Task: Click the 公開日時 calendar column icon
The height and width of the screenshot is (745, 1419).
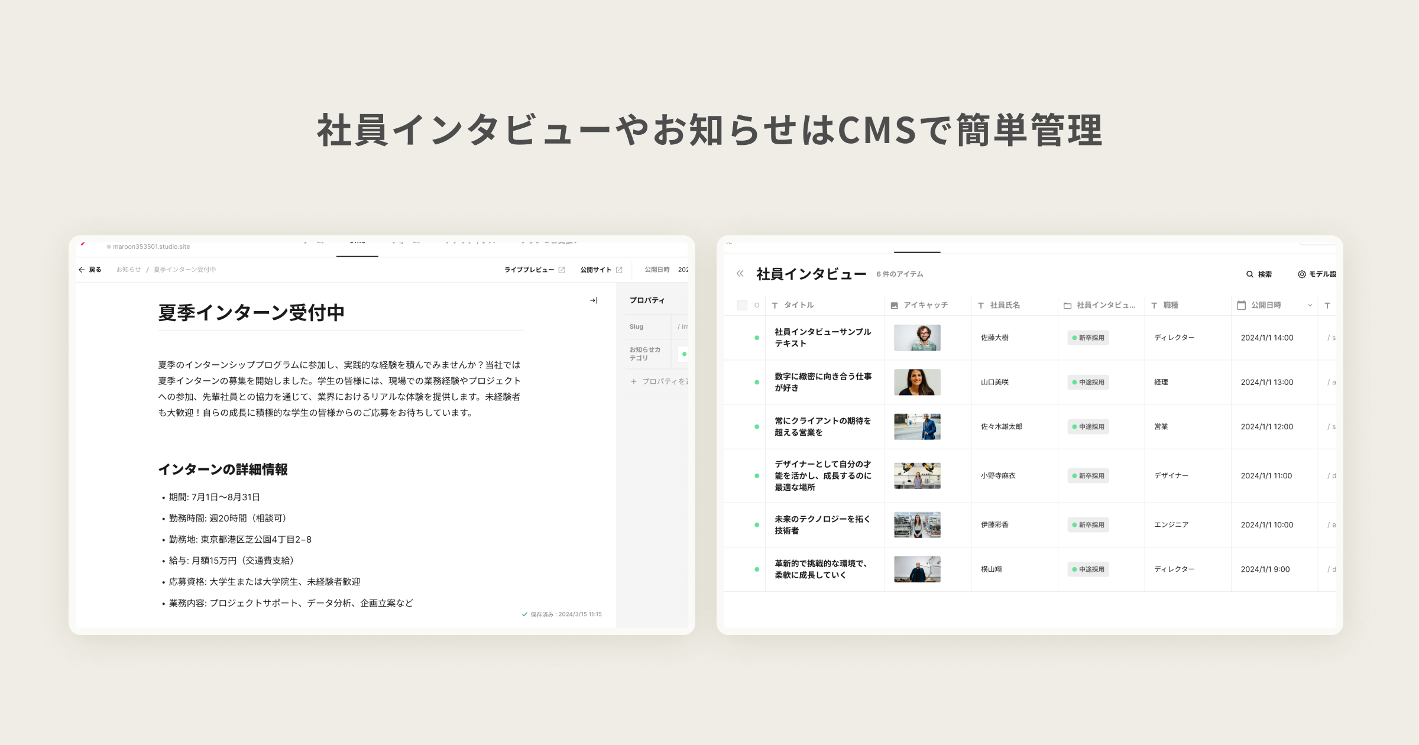Action: (x=1242, y=305)
